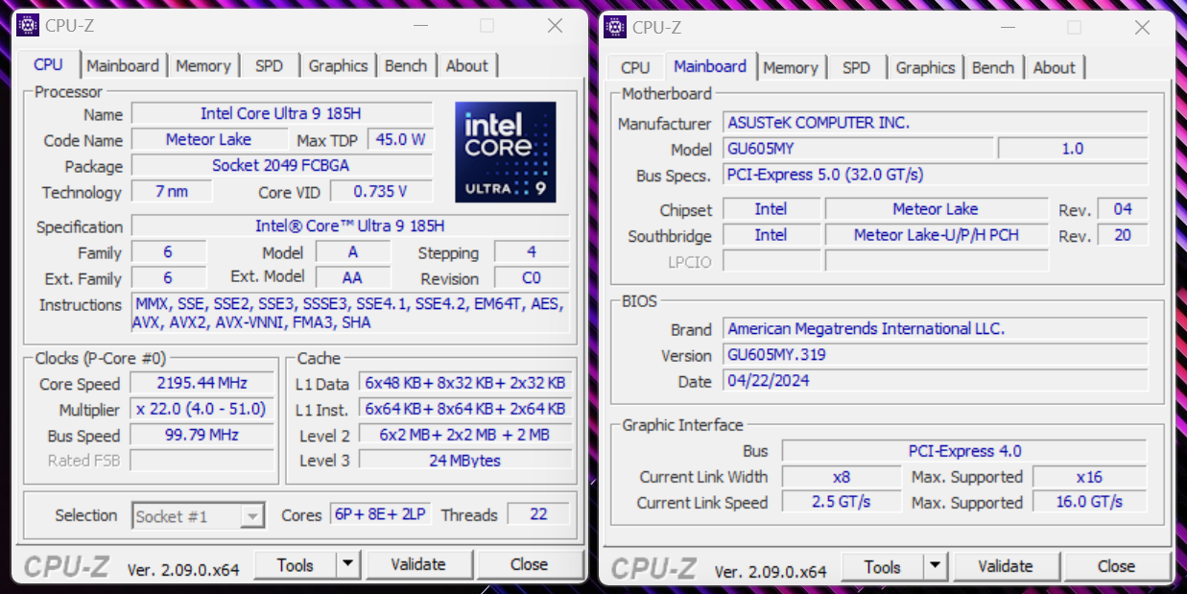Click BIOS Brand 'American Megatrends International LLC.'
1187x594 pixels.
coord(935,329)
